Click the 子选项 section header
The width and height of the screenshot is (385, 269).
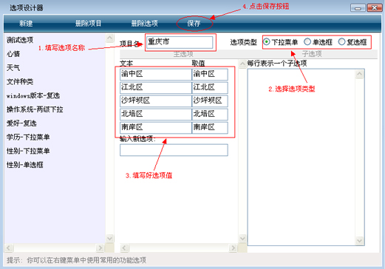tap(312, 54)
